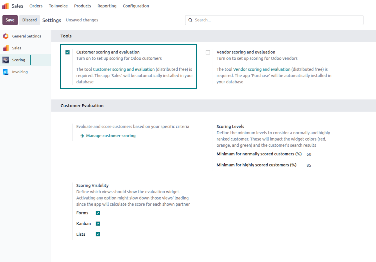
Task: Click 'Turn on to set up scoring for Odoo vendors'
Action: 257,58
